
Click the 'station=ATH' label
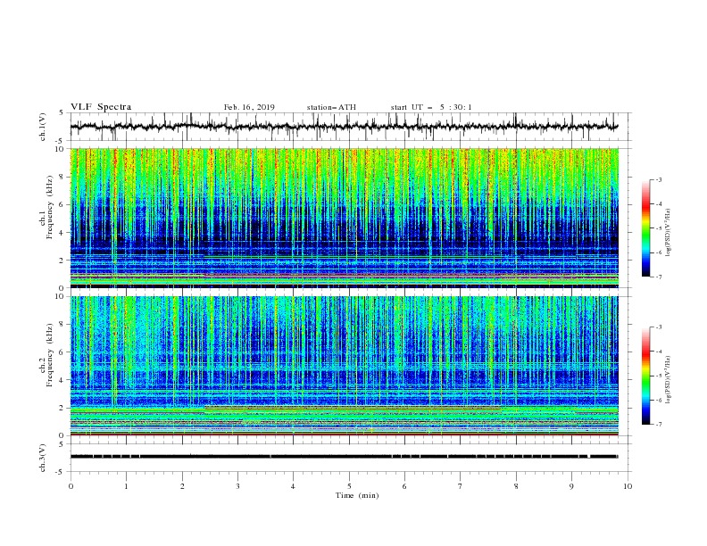(x=331, y=107)
